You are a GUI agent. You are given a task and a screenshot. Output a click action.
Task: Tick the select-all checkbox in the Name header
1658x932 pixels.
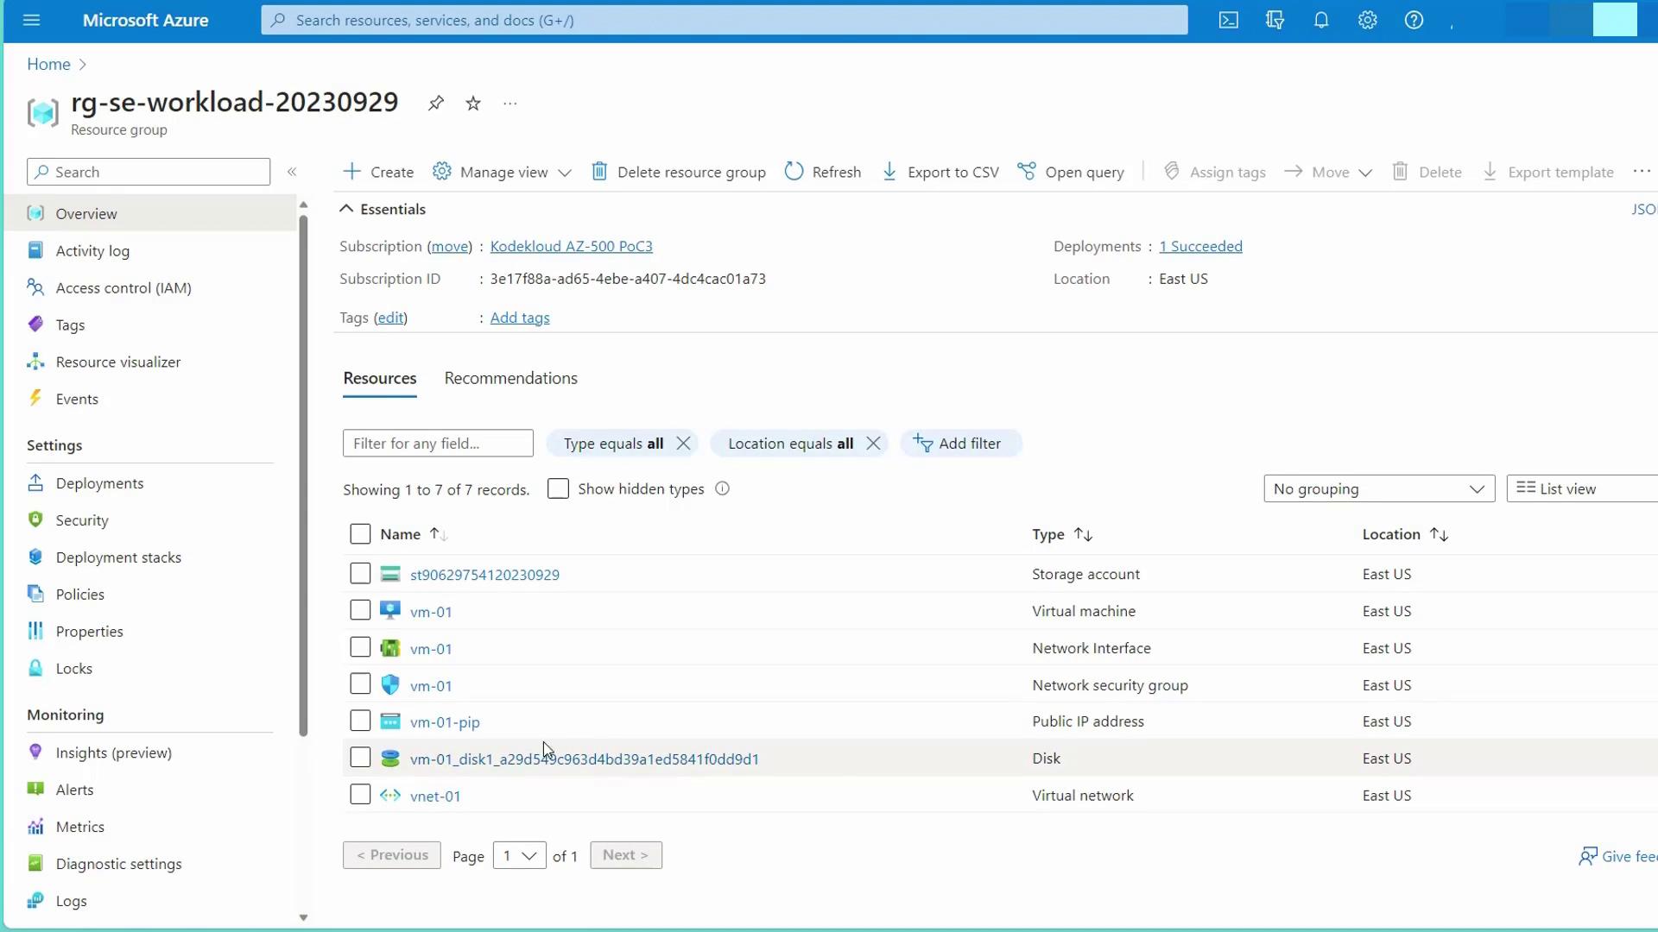[360, 534]
